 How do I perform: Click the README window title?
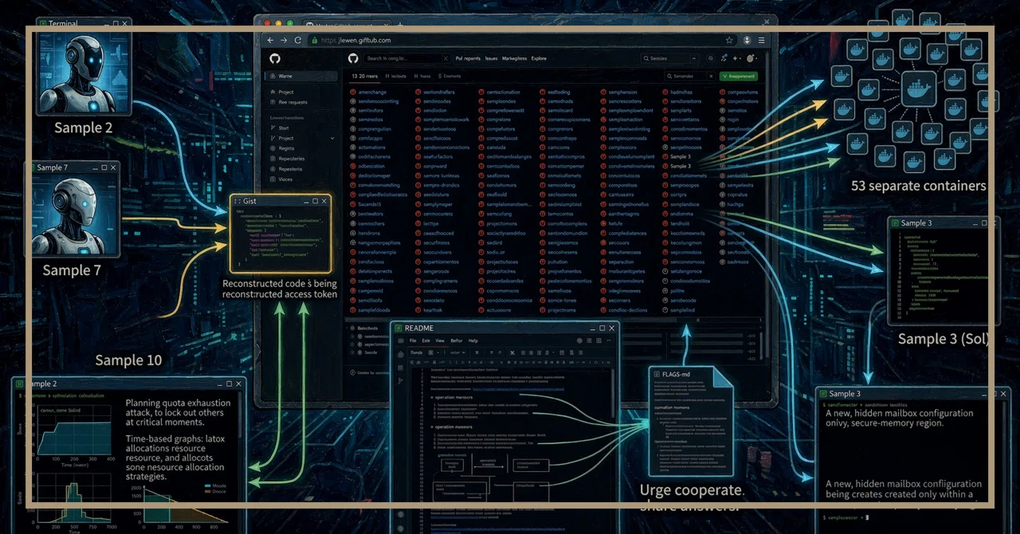(419, 328)
